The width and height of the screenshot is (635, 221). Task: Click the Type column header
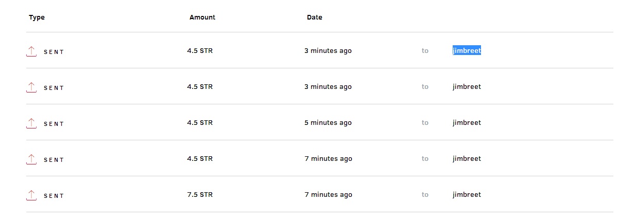[x=37, y=17]
